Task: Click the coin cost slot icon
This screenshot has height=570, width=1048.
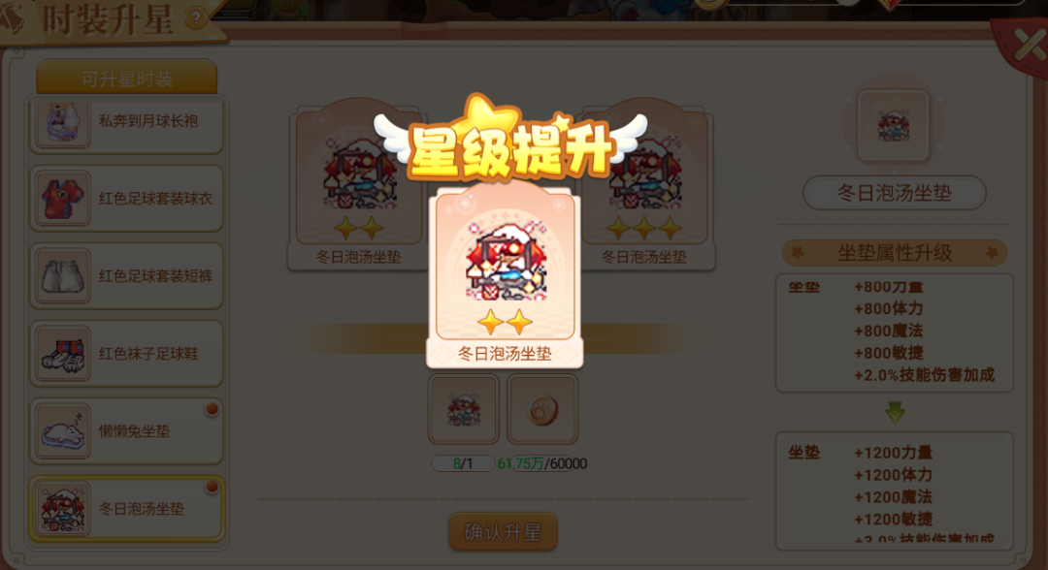Action: 542,409
